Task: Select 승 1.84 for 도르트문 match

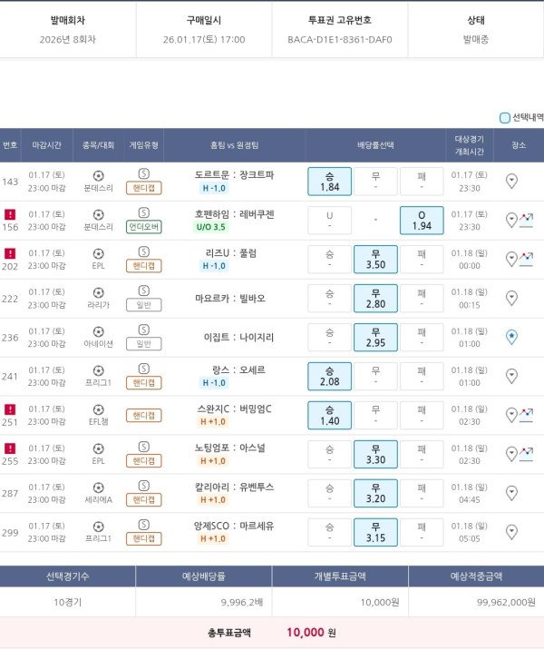Action: pos(329,182)
